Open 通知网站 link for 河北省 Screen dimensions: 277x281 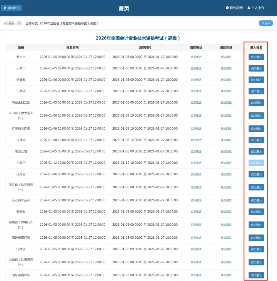coord(226,80)
